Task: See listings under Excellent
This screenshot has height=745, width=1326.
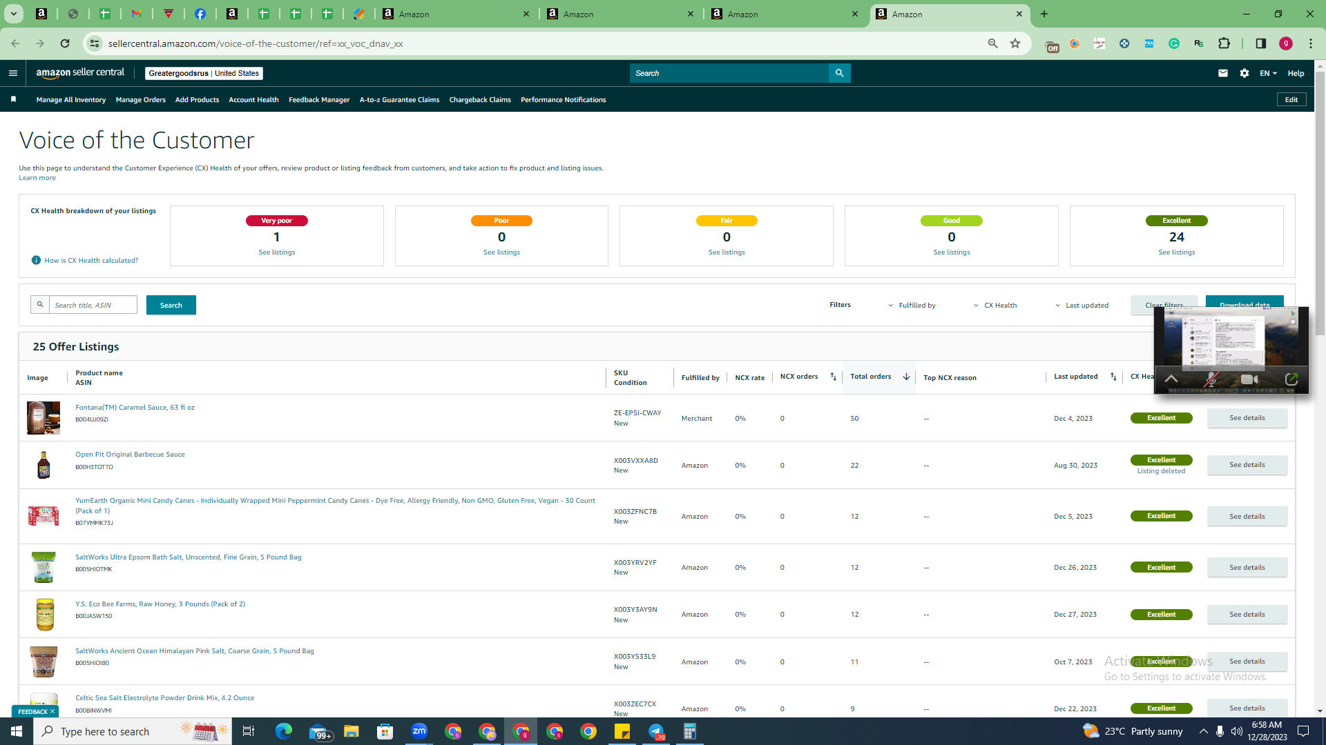Action: [x=1177, y=252]
